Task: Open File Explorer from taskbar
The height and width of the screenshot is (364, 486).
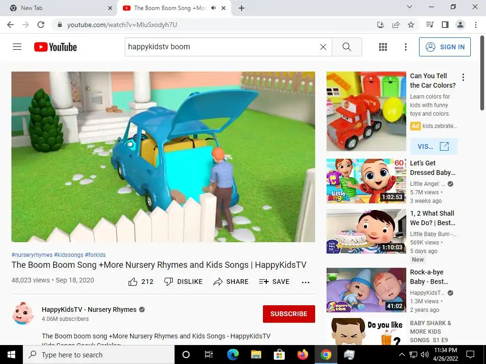Action: tap(256, 355)
